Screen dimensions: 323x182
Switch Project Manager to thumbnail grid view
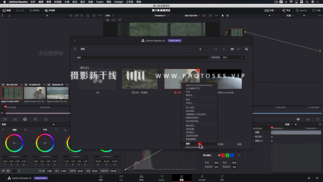232,49
